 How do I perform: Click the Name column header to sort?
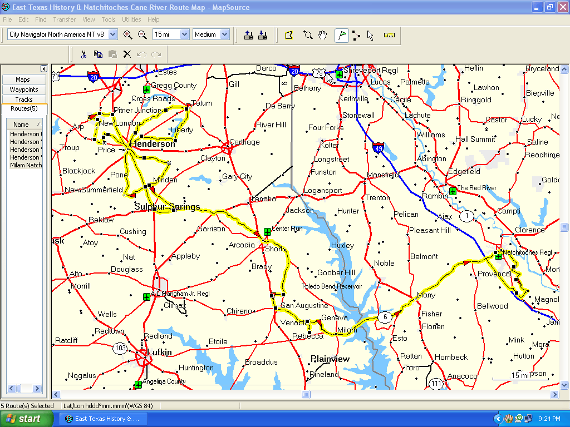pyautogui.click(x=21, y=125)
